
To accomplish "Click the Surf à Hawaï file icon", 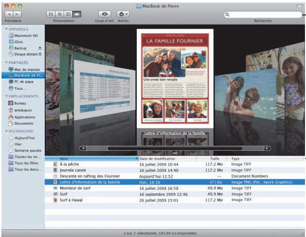I will pyautogui.click(x=56, y=200).
